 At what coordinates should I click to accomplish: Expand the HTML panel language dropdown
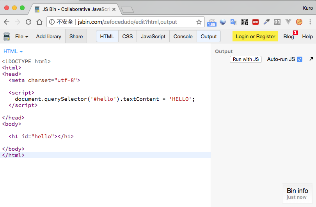point(13,52)
